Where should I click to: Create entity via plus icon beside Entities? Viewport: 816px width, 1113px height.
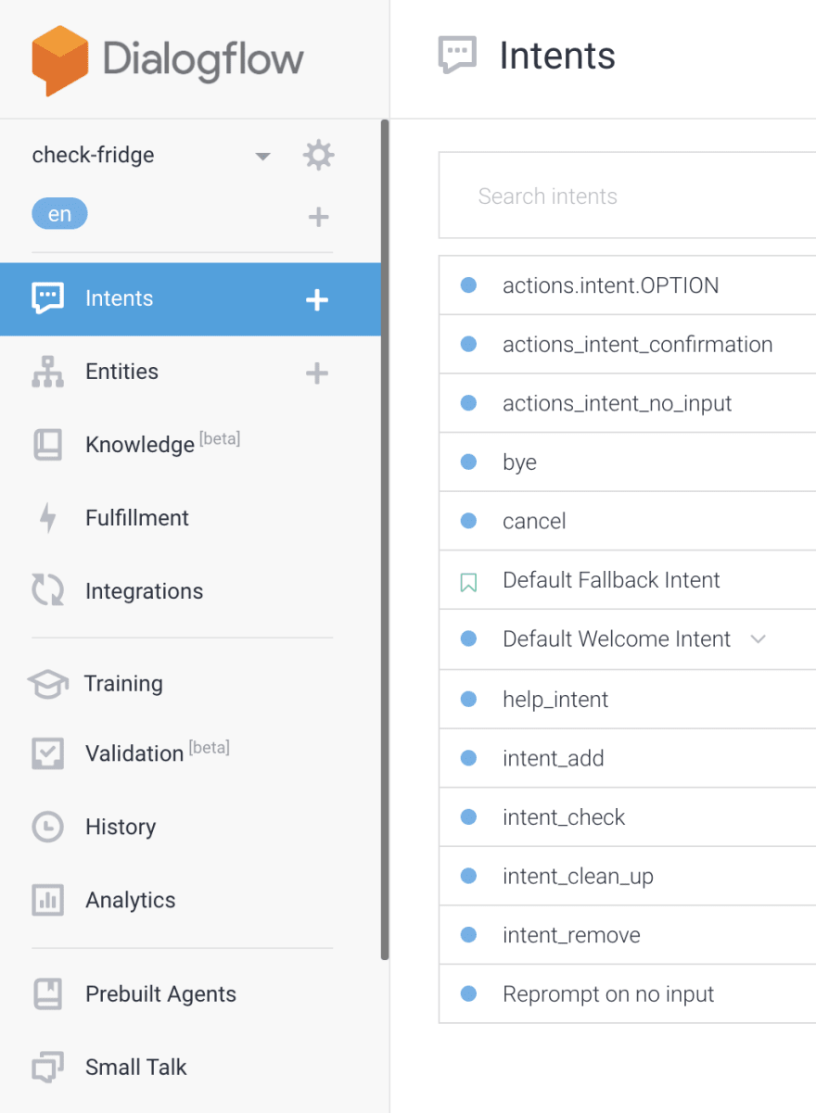click(317, 373)
